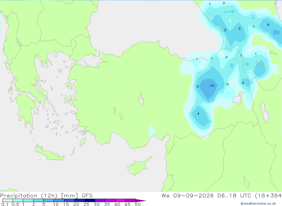Click the 20–25 mm legend color box
The width and height of the screenshot is (282, 206).
tap(79, 200)
